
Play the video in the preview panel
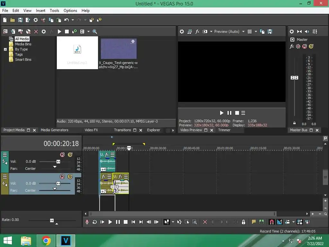[222, 113]
